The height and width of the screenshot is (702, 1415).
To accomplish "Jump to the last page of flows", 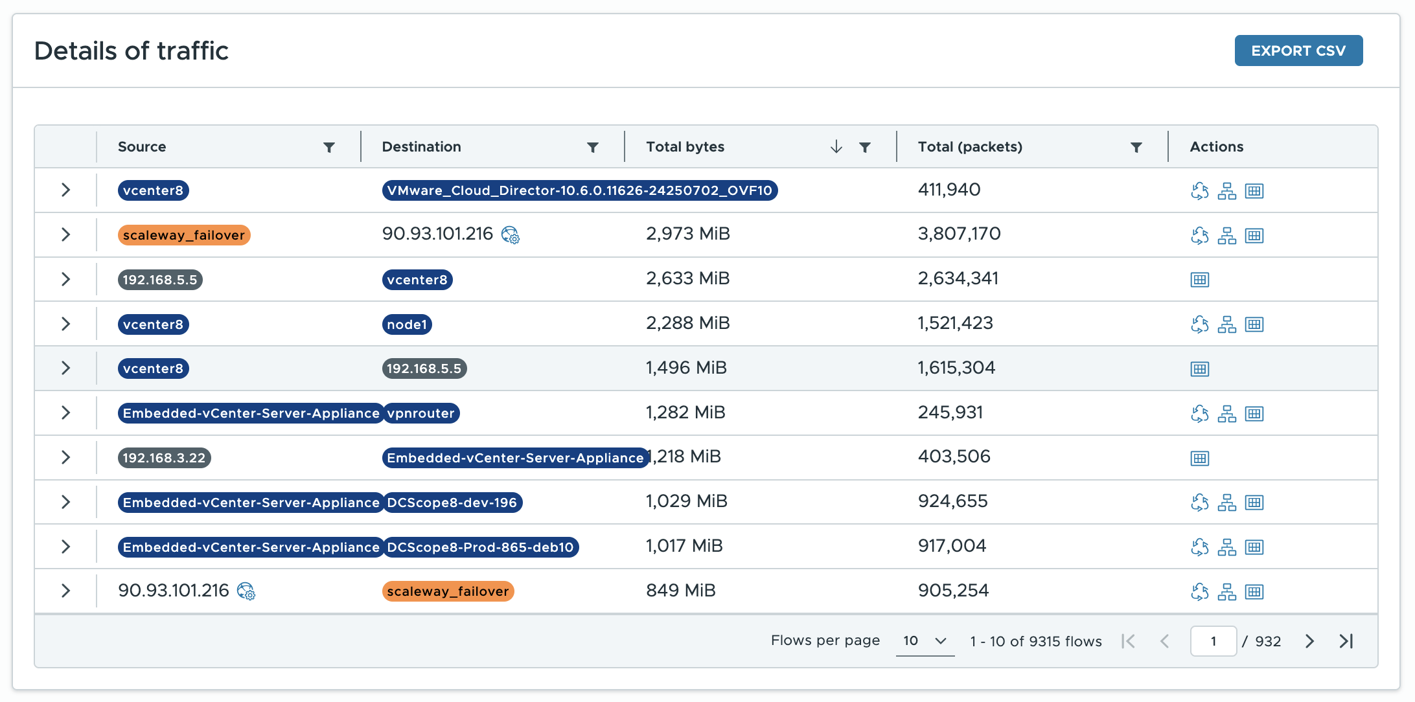I will 1346,641.
